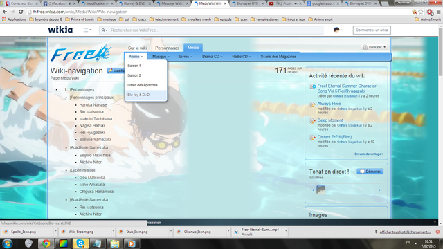Click the wikia logo
This screenshot has width=443, height=249.
pyautogui.click(x=60, y=30)
